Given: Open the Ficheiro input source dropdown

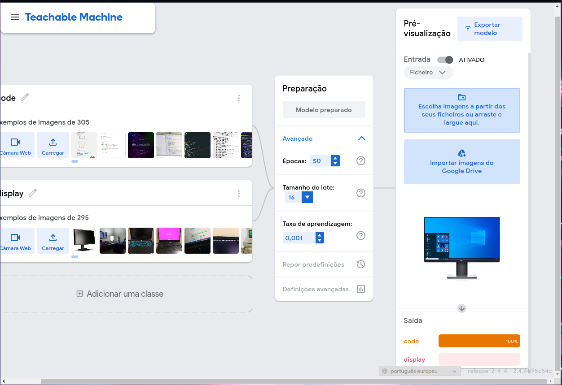Looking at the screenshot, I should 428,72.
